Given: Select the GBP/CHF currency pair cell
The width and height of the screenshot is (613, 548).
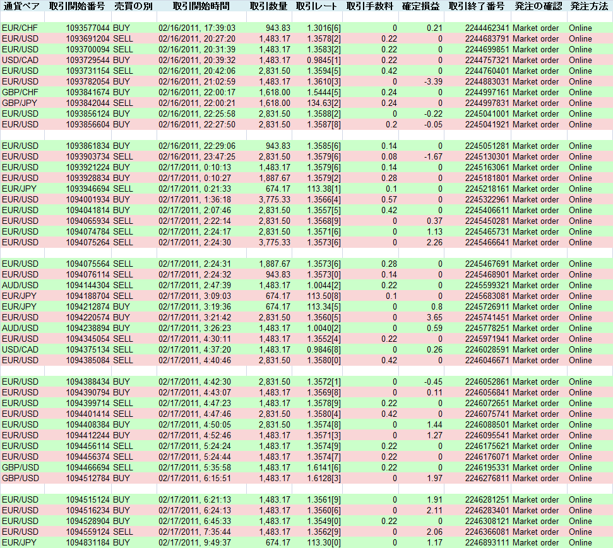Looking at the screenshot, I should pos(20,92).
